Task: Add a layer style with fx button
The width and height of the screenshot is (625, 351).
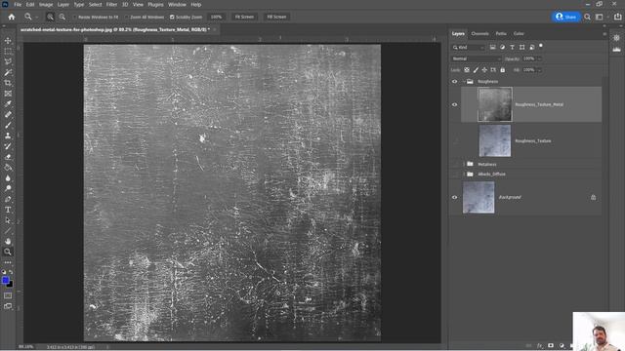Action: (540, 346)
